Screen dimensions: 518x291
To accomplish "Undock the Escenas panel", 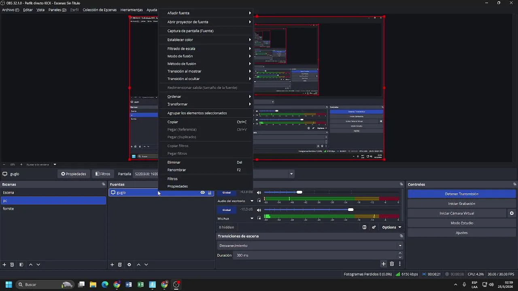I will tap(104, 184).
